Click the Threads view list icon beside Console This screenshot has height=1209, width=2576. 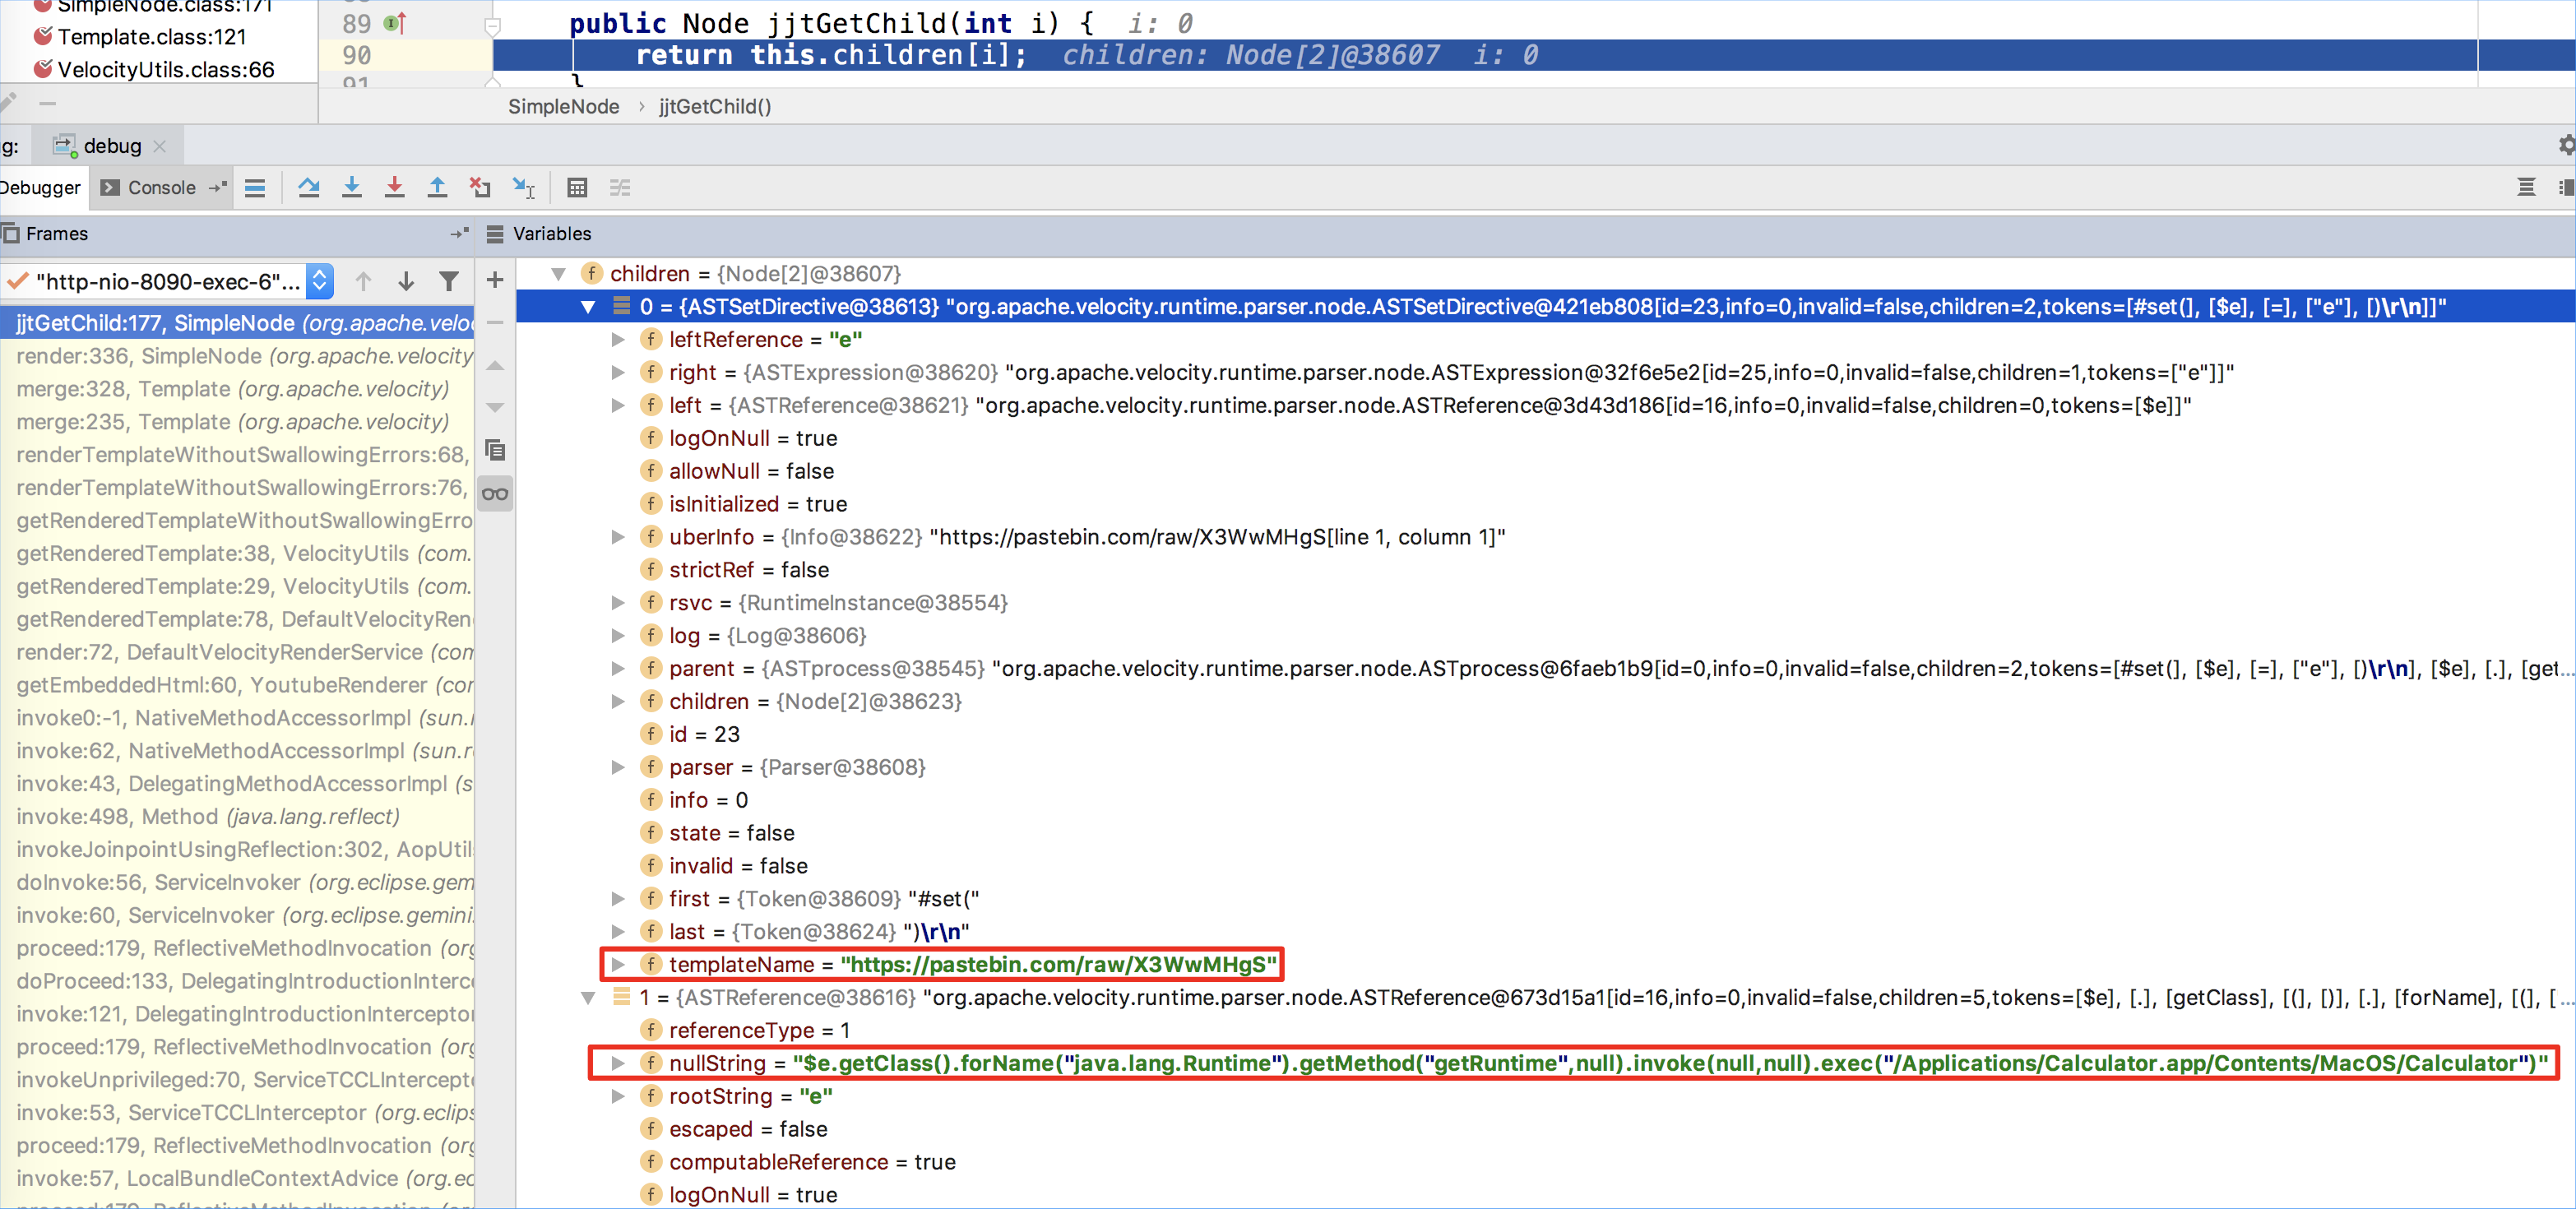pos(255,187)
